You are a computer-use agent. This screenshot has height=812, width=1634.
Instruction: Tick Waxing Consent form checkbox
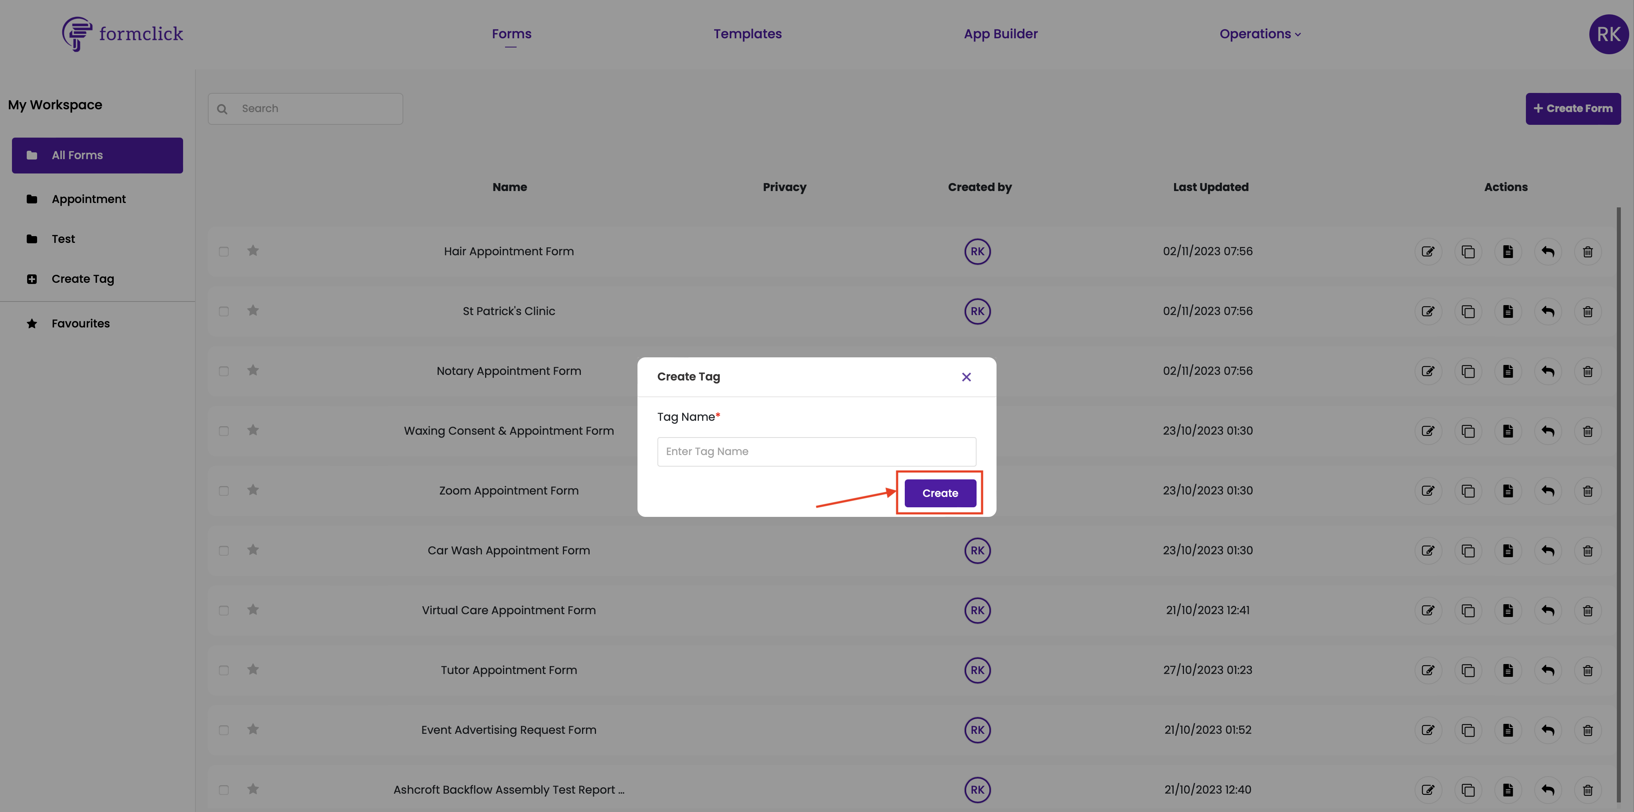[224, 432]
